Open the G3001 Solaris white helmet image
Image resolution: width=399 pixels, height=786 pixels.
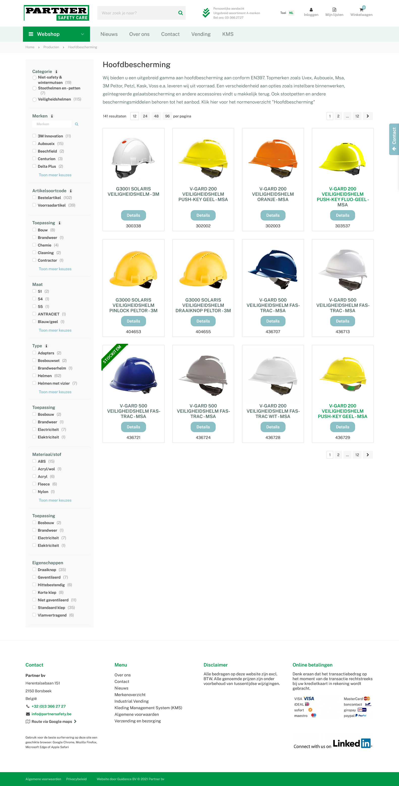pyautogui.click(x=133, y=158)
